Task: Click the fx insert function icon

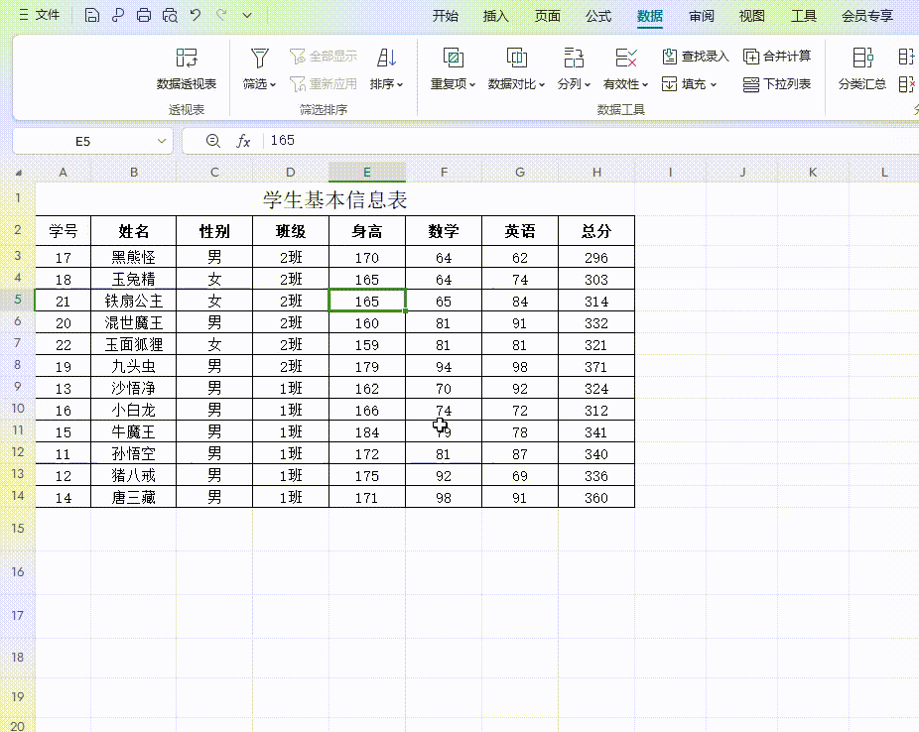Action: [243, 141]
